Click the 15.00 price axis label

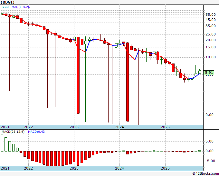coord(211,47)
